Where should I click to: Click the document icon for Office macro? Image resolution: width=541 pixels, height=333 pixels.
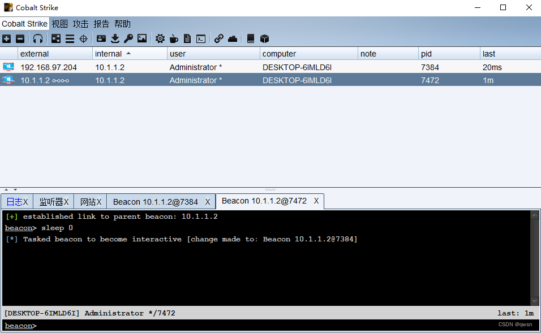point(187,38)
